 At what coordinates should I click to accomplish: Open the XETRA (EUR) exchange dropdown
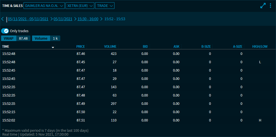coord(80,6)
